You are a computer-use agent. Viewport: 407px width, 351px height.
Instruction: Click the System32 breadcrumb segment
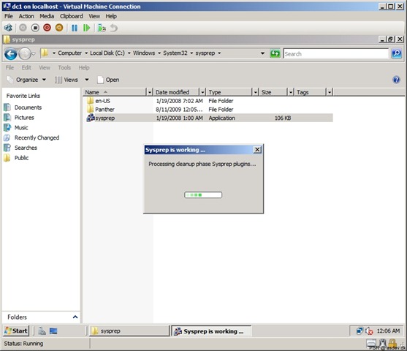click(175, 53)
